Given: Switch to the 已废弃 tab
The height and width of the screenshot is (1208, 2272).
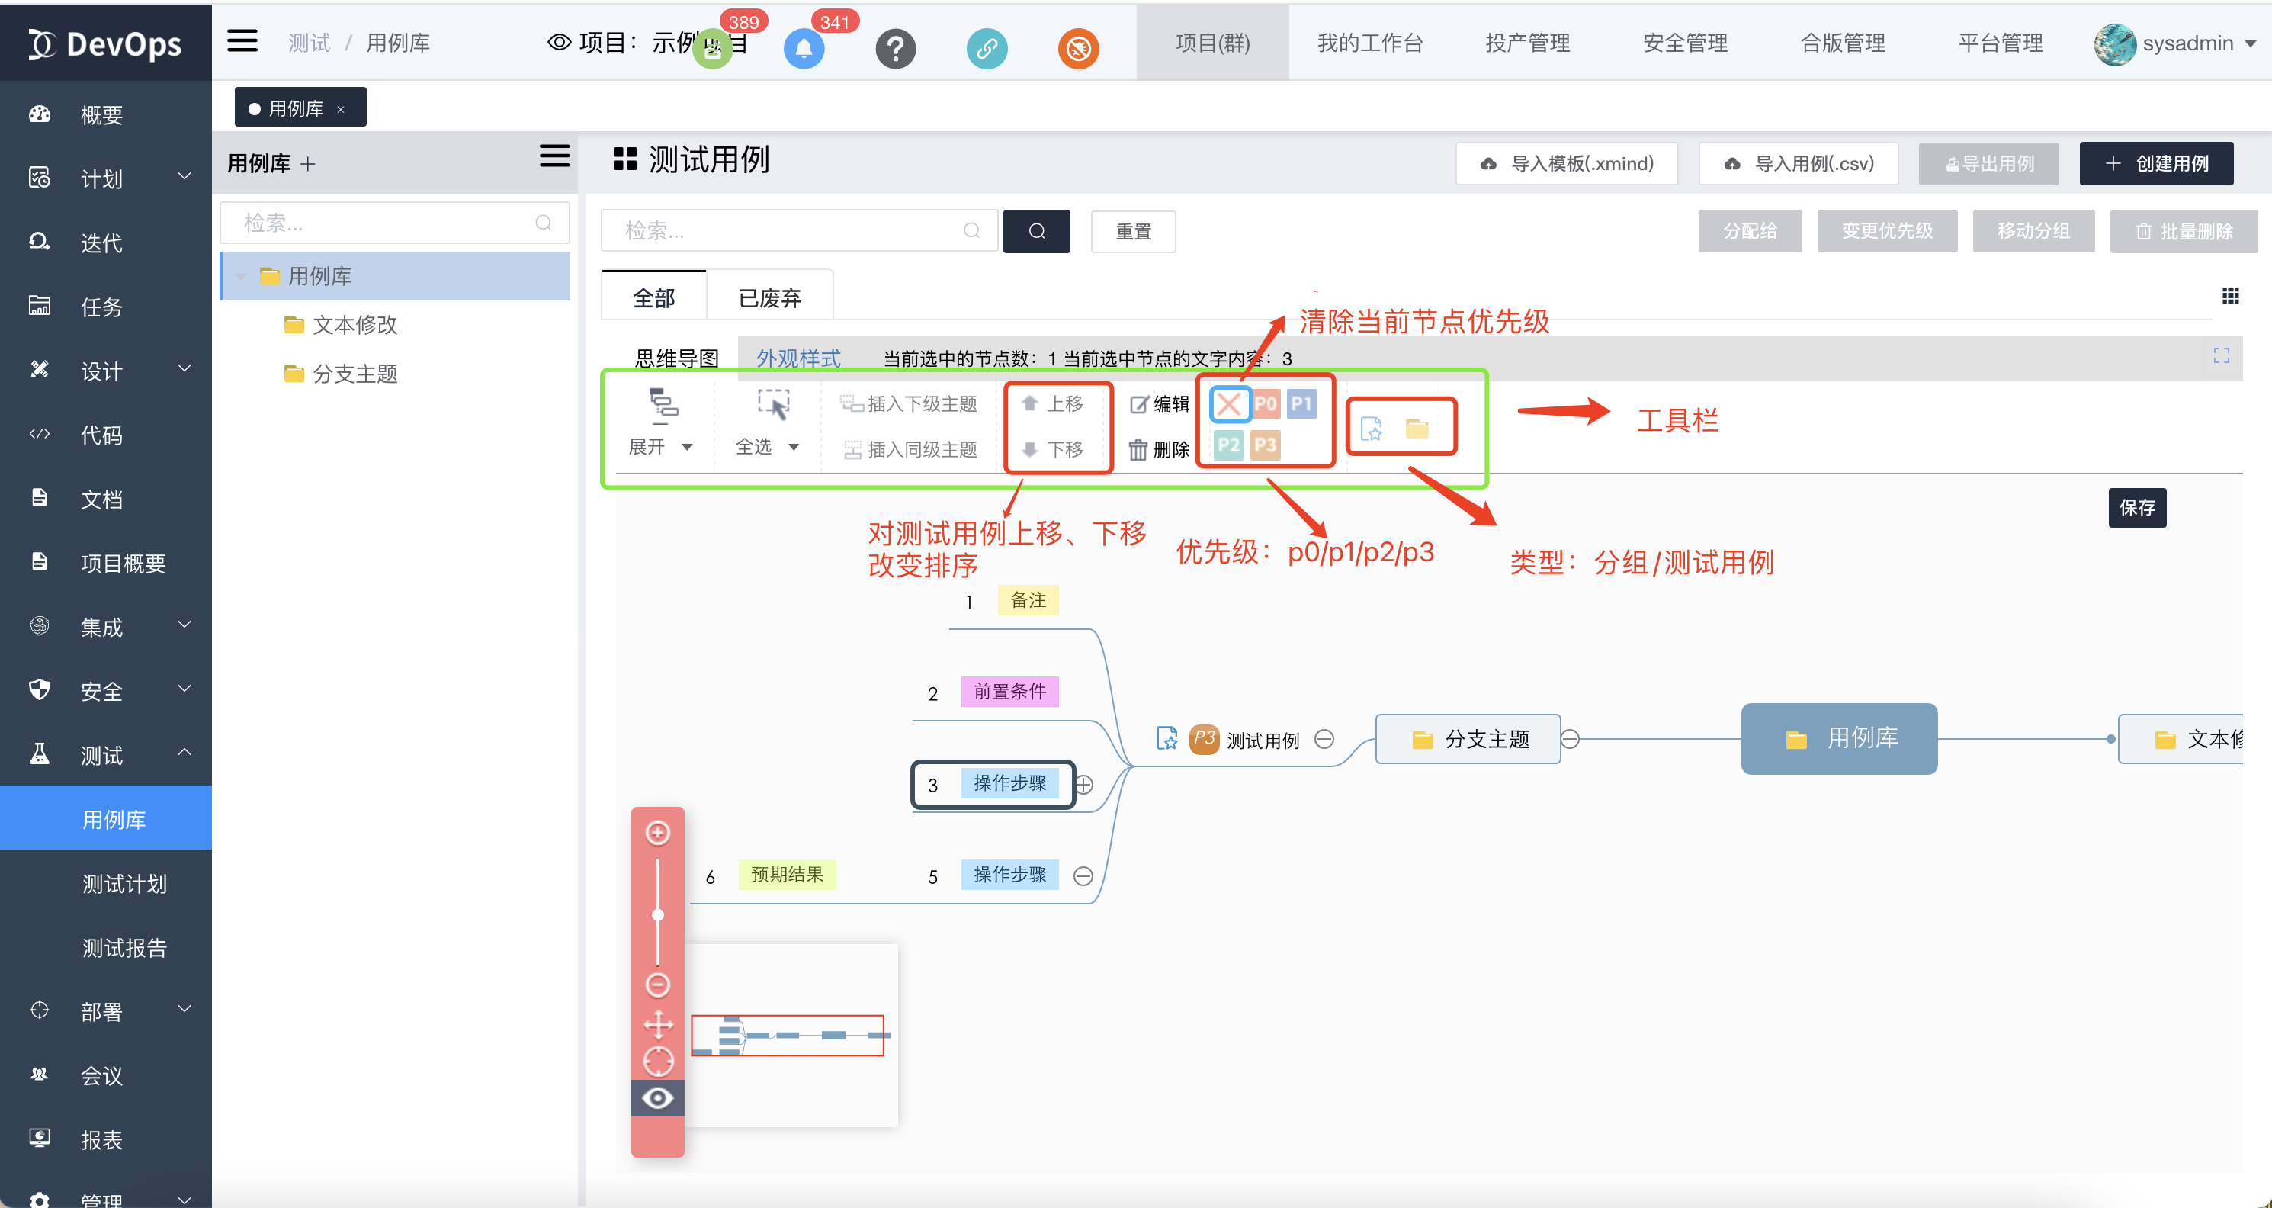Looking at the screenshot, I should pyautogui.click(x=769, y=298).
